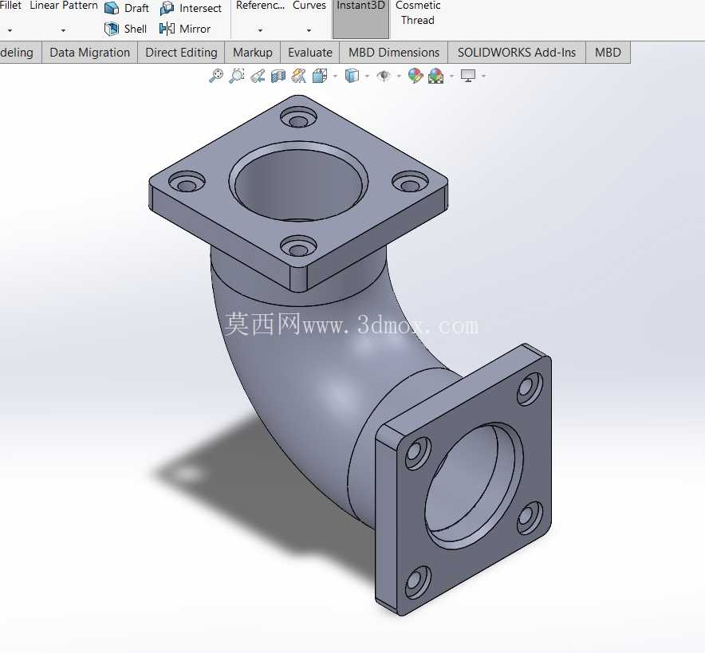Open Dynamic Annotation Views icon

pos(299,76)
